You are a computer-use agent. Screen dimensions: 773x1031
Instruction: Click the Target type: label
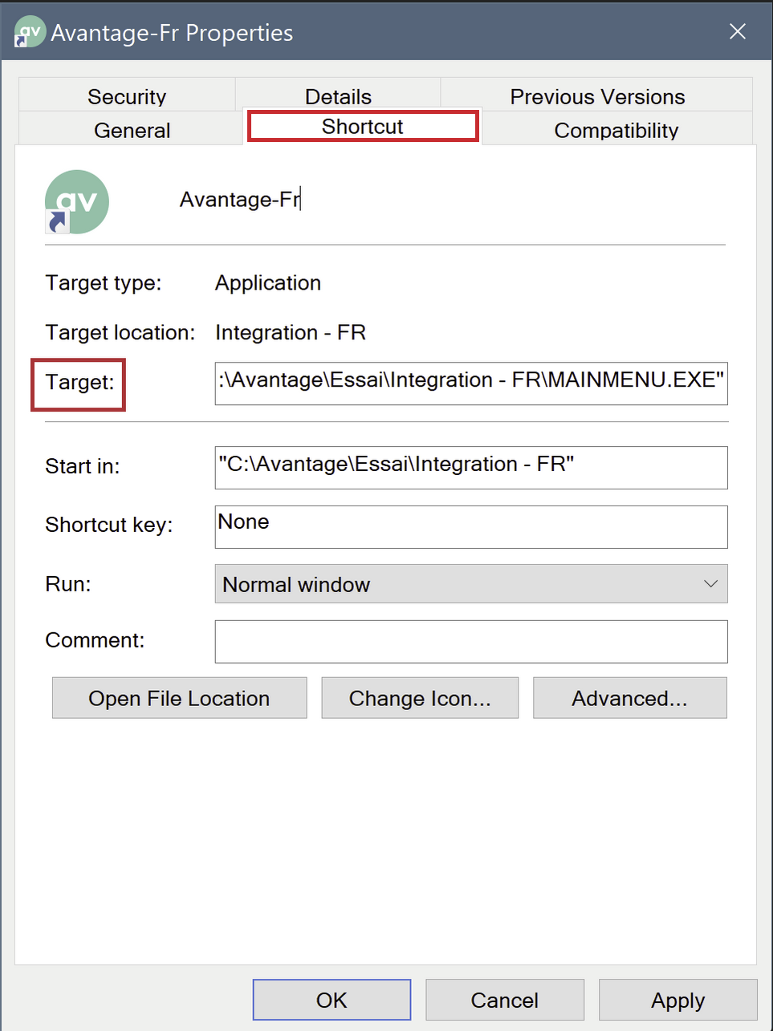click(104, 282)
